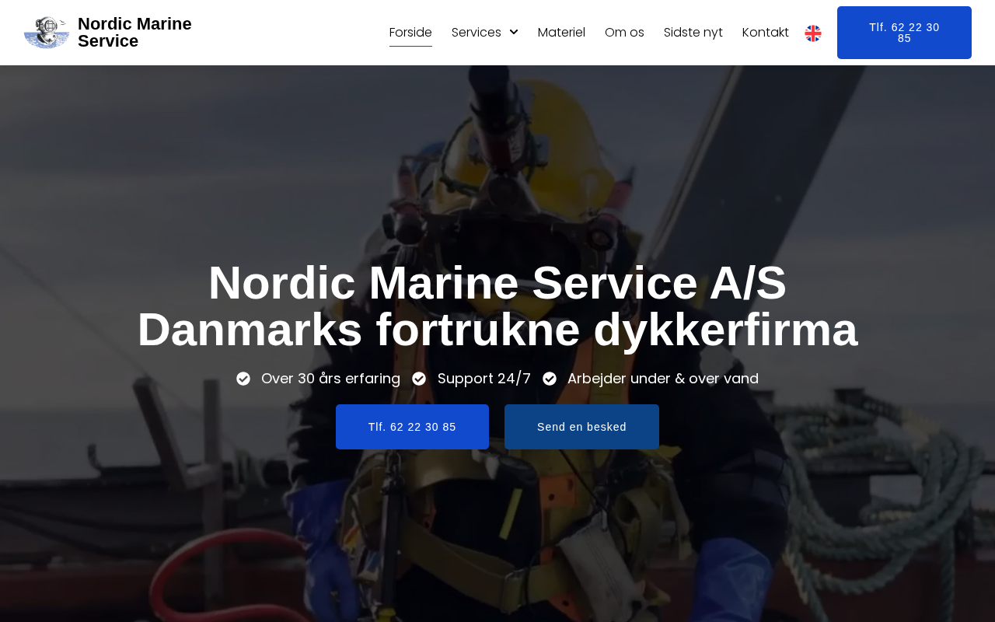Open the Materiel page
Screen dimensions: 995x622
point(561,32)
